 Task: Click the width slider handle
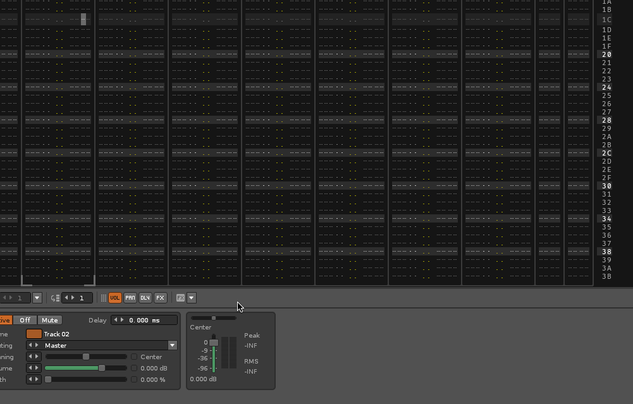point(48,379)
